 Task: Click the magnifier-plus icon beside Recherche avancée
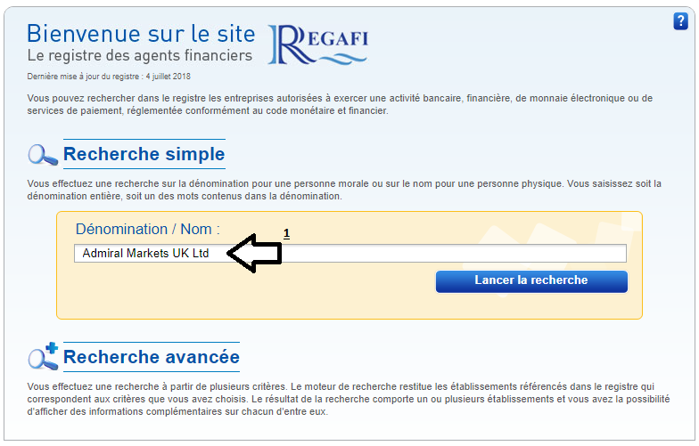(43, 356)
